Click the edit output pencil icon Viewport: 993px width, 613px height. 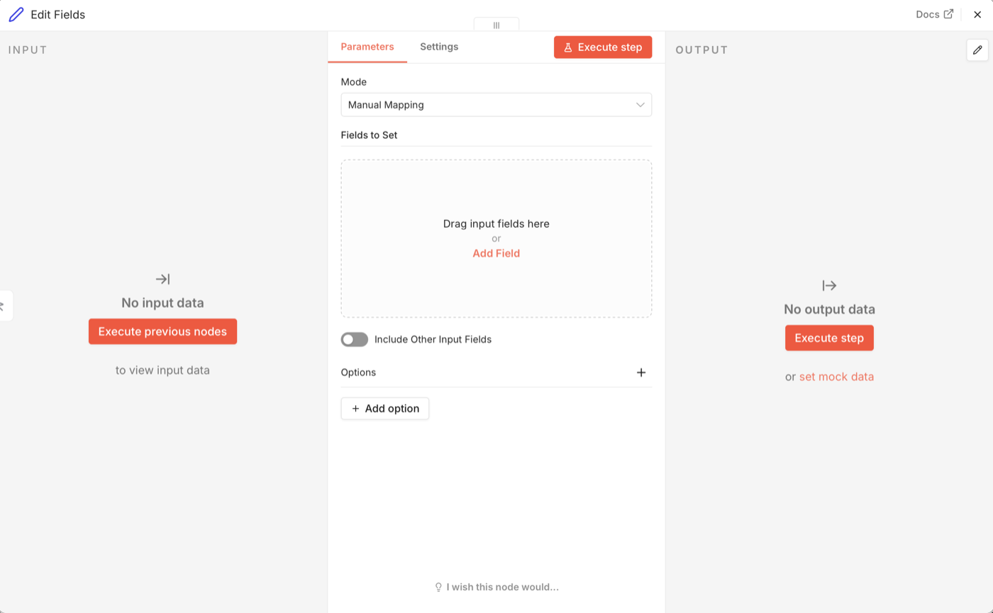(x=977, y=50)
